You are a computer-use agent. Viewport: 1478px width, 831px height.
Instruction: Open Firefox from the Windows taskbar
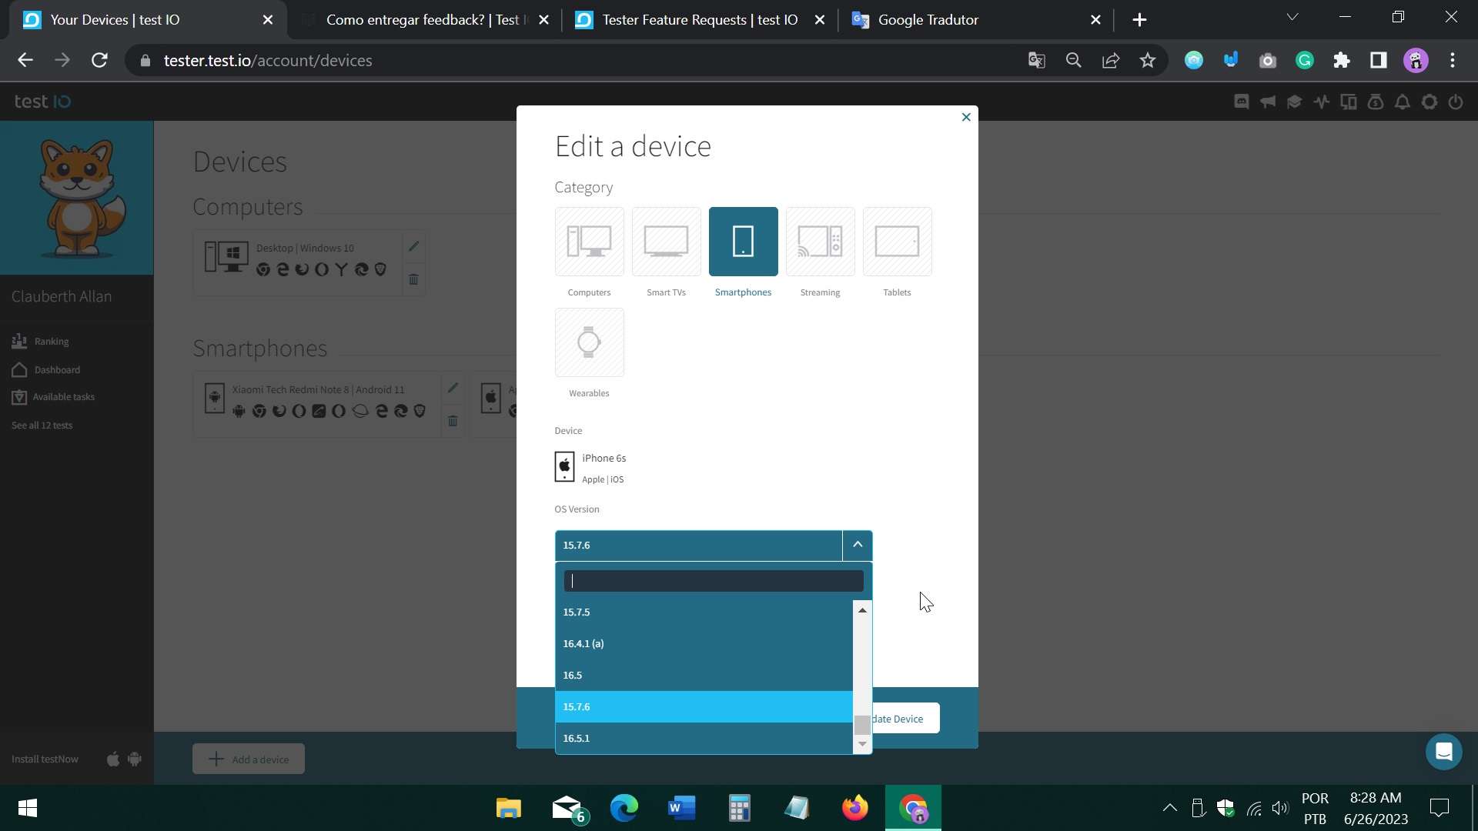pyautogui.click(x=854, y=808)
